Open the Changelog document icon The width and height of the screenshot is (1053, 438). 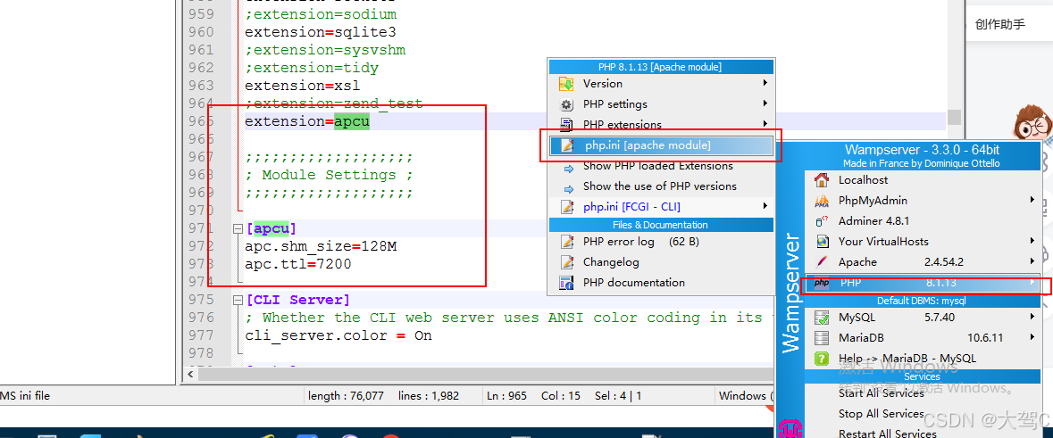[x=567, y=262]
